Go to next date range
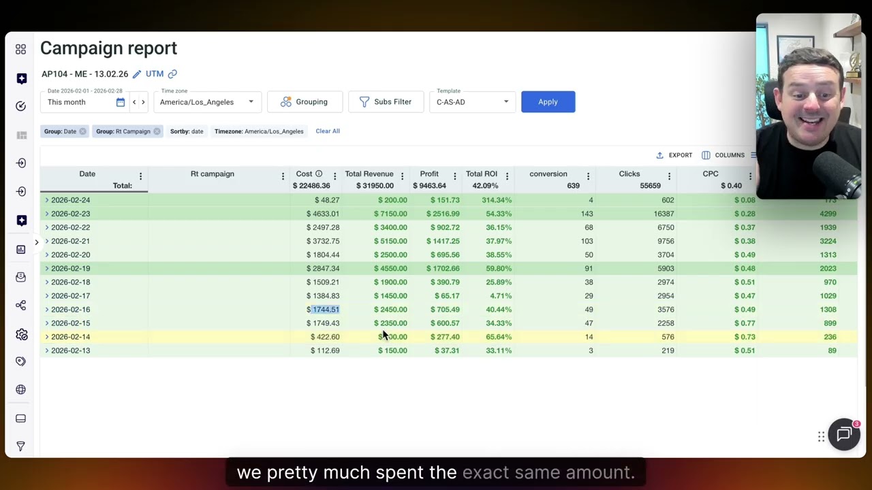Screen dimensions: 872x490 [x=143, y=102]
